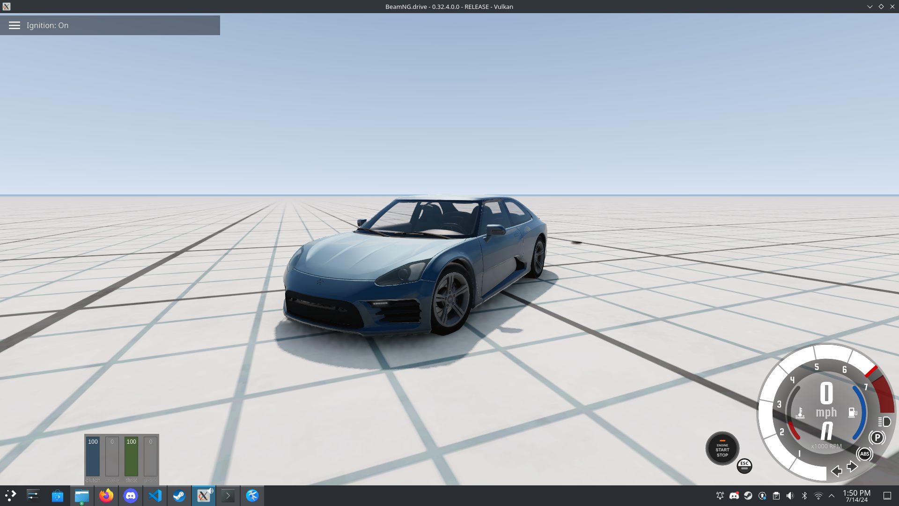Open the volume control in tray
899x506 pixels.
[790, 496]
